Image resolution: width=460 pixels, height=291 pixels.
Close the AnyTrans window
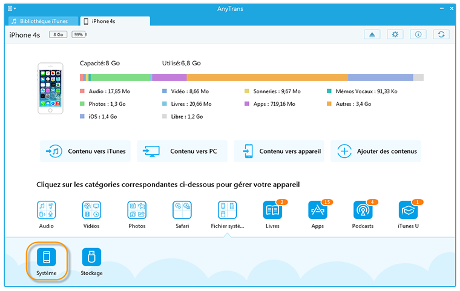[452, 8]
